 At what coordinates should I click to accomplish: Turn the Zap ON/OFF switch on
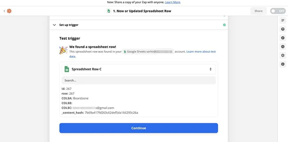(278, 11)
